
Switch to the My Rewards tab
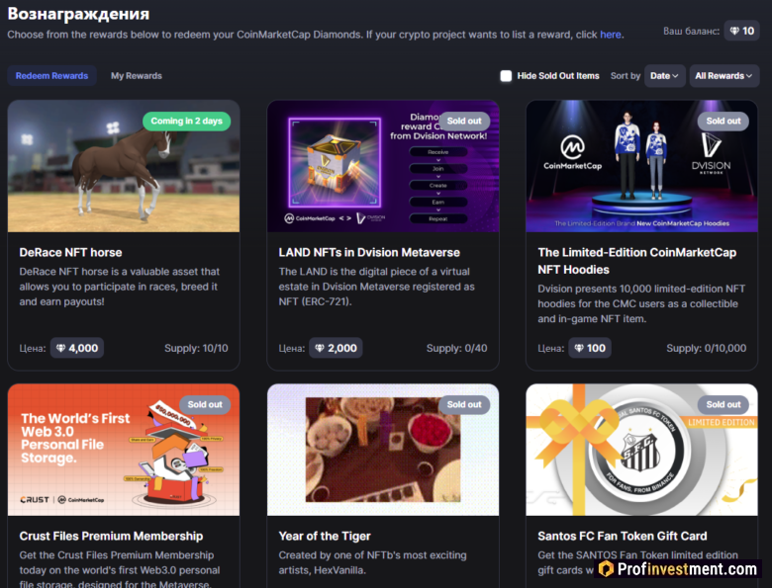pos(136,76)
